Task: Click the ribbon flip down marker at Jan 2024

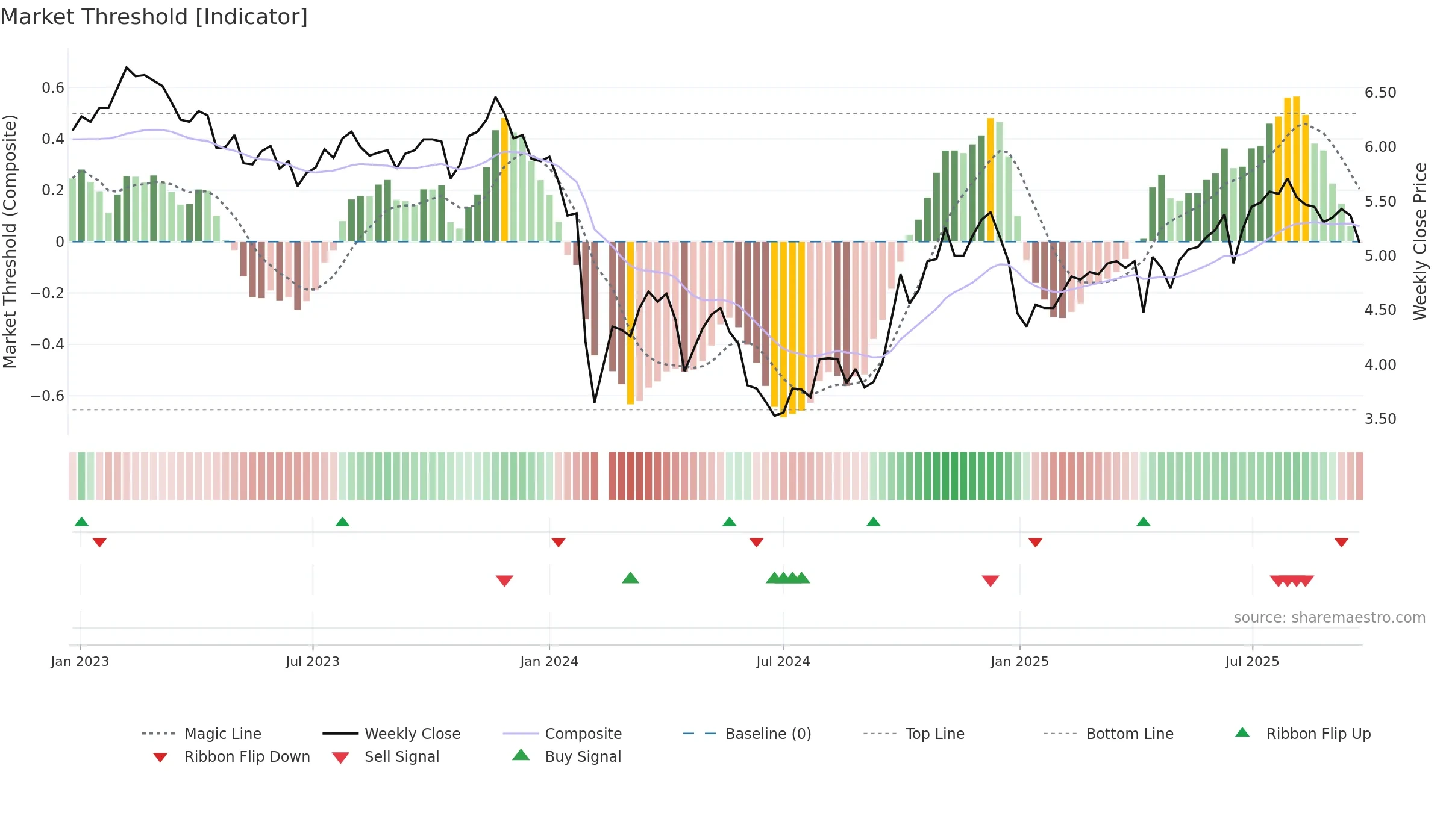Action: tap(559, 543)
